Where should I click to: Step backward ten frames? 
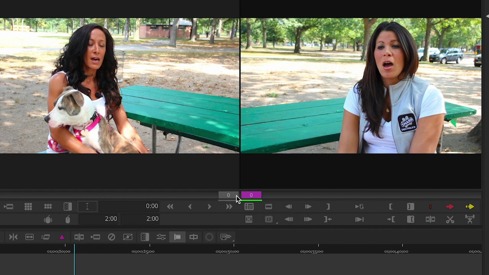[289, 219]
